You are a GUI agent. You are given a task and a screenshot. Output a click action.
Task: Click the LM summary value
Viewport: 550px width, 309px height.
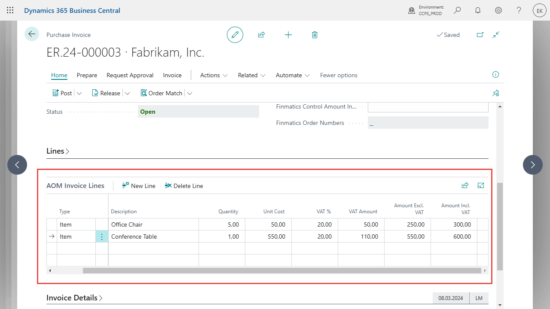click(478, 298)
